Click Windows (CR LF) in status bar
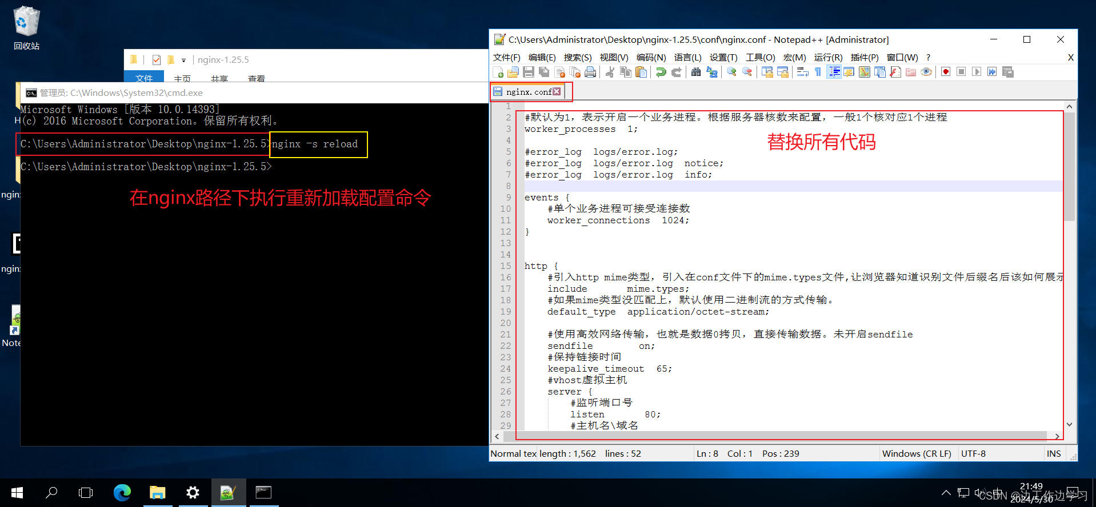1096x507 pixels. [917, 454]
